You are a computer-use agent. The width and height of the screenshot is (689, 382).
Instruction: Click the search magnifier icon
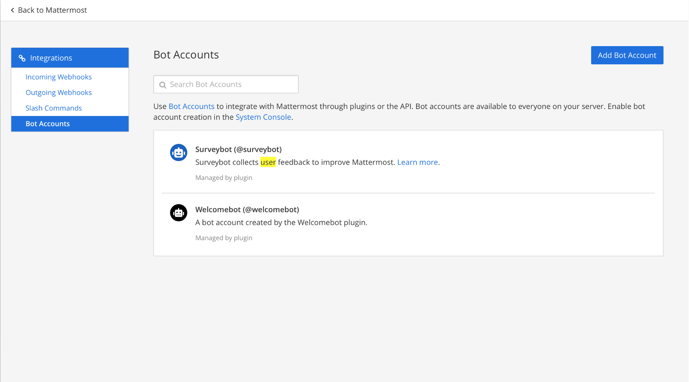(163, 85)
